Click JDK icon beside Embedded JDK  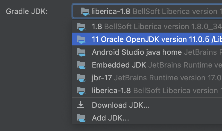pos(81,65)
